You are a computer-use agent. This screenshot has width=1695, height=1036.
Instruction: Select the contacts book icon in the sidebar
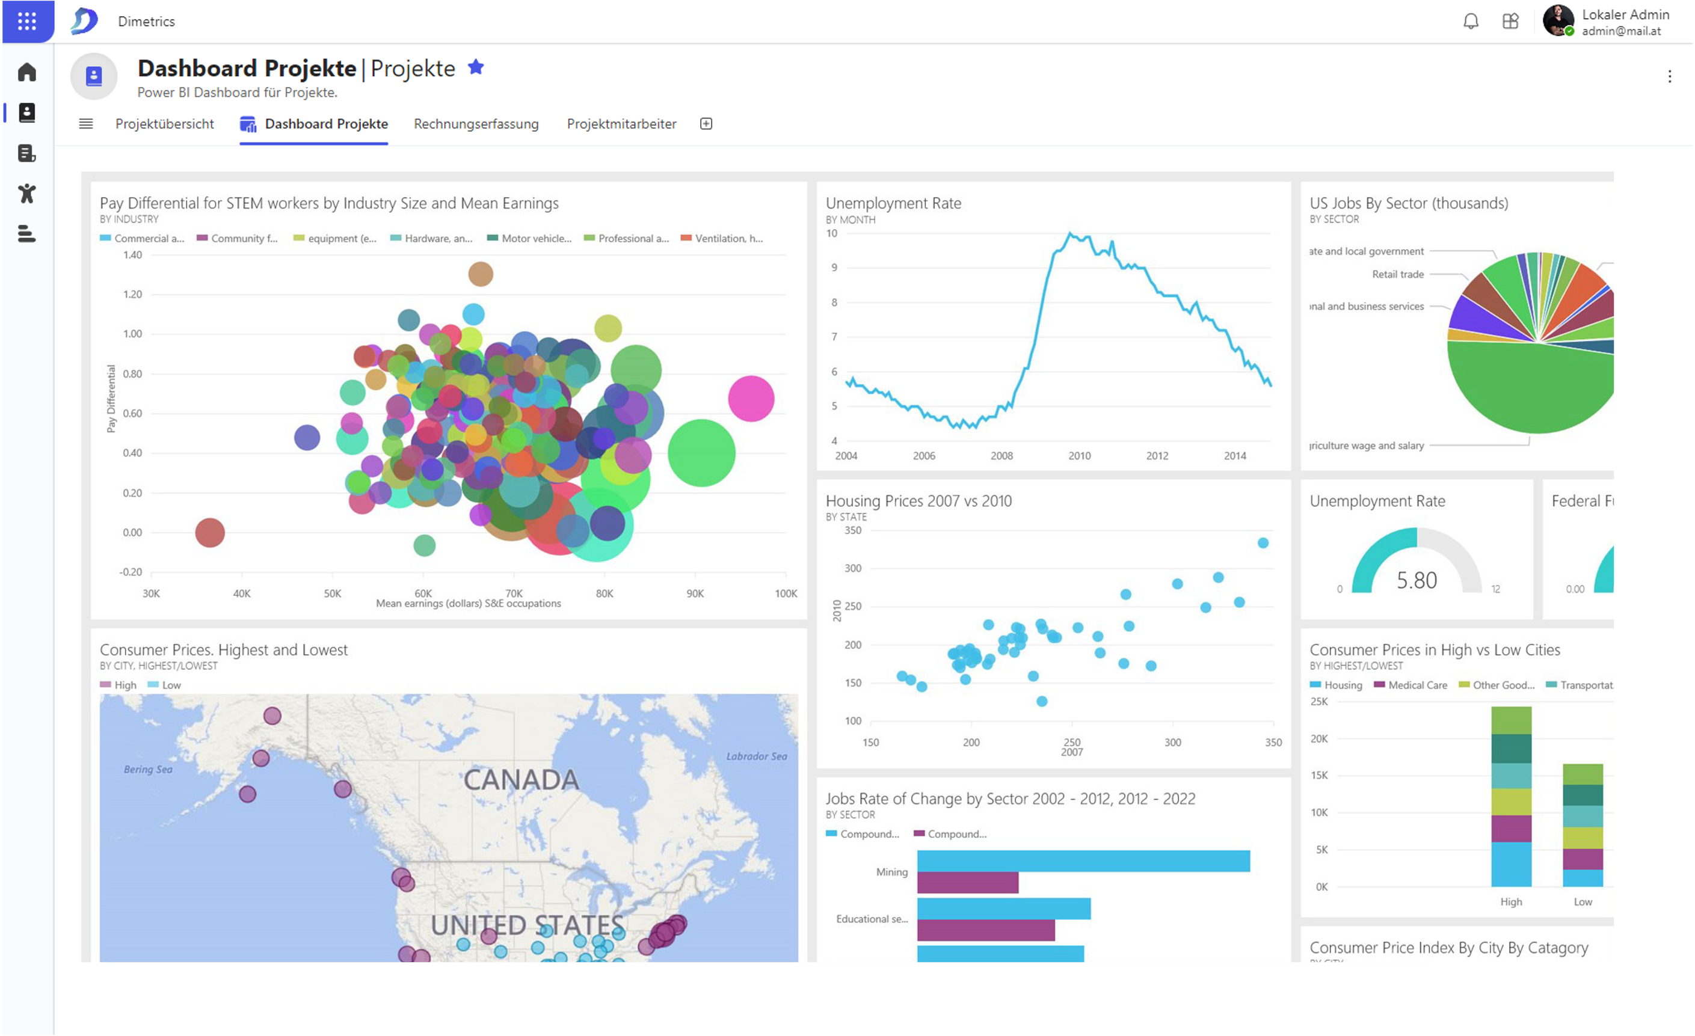coord(27,113)
